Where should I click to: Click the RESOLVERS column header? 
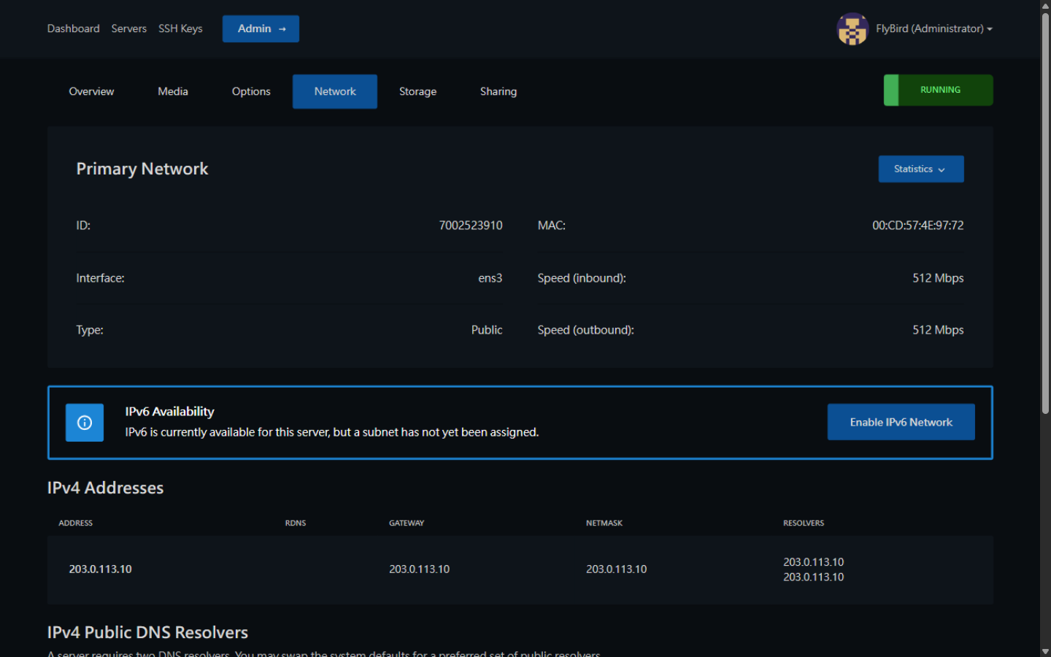804,523
